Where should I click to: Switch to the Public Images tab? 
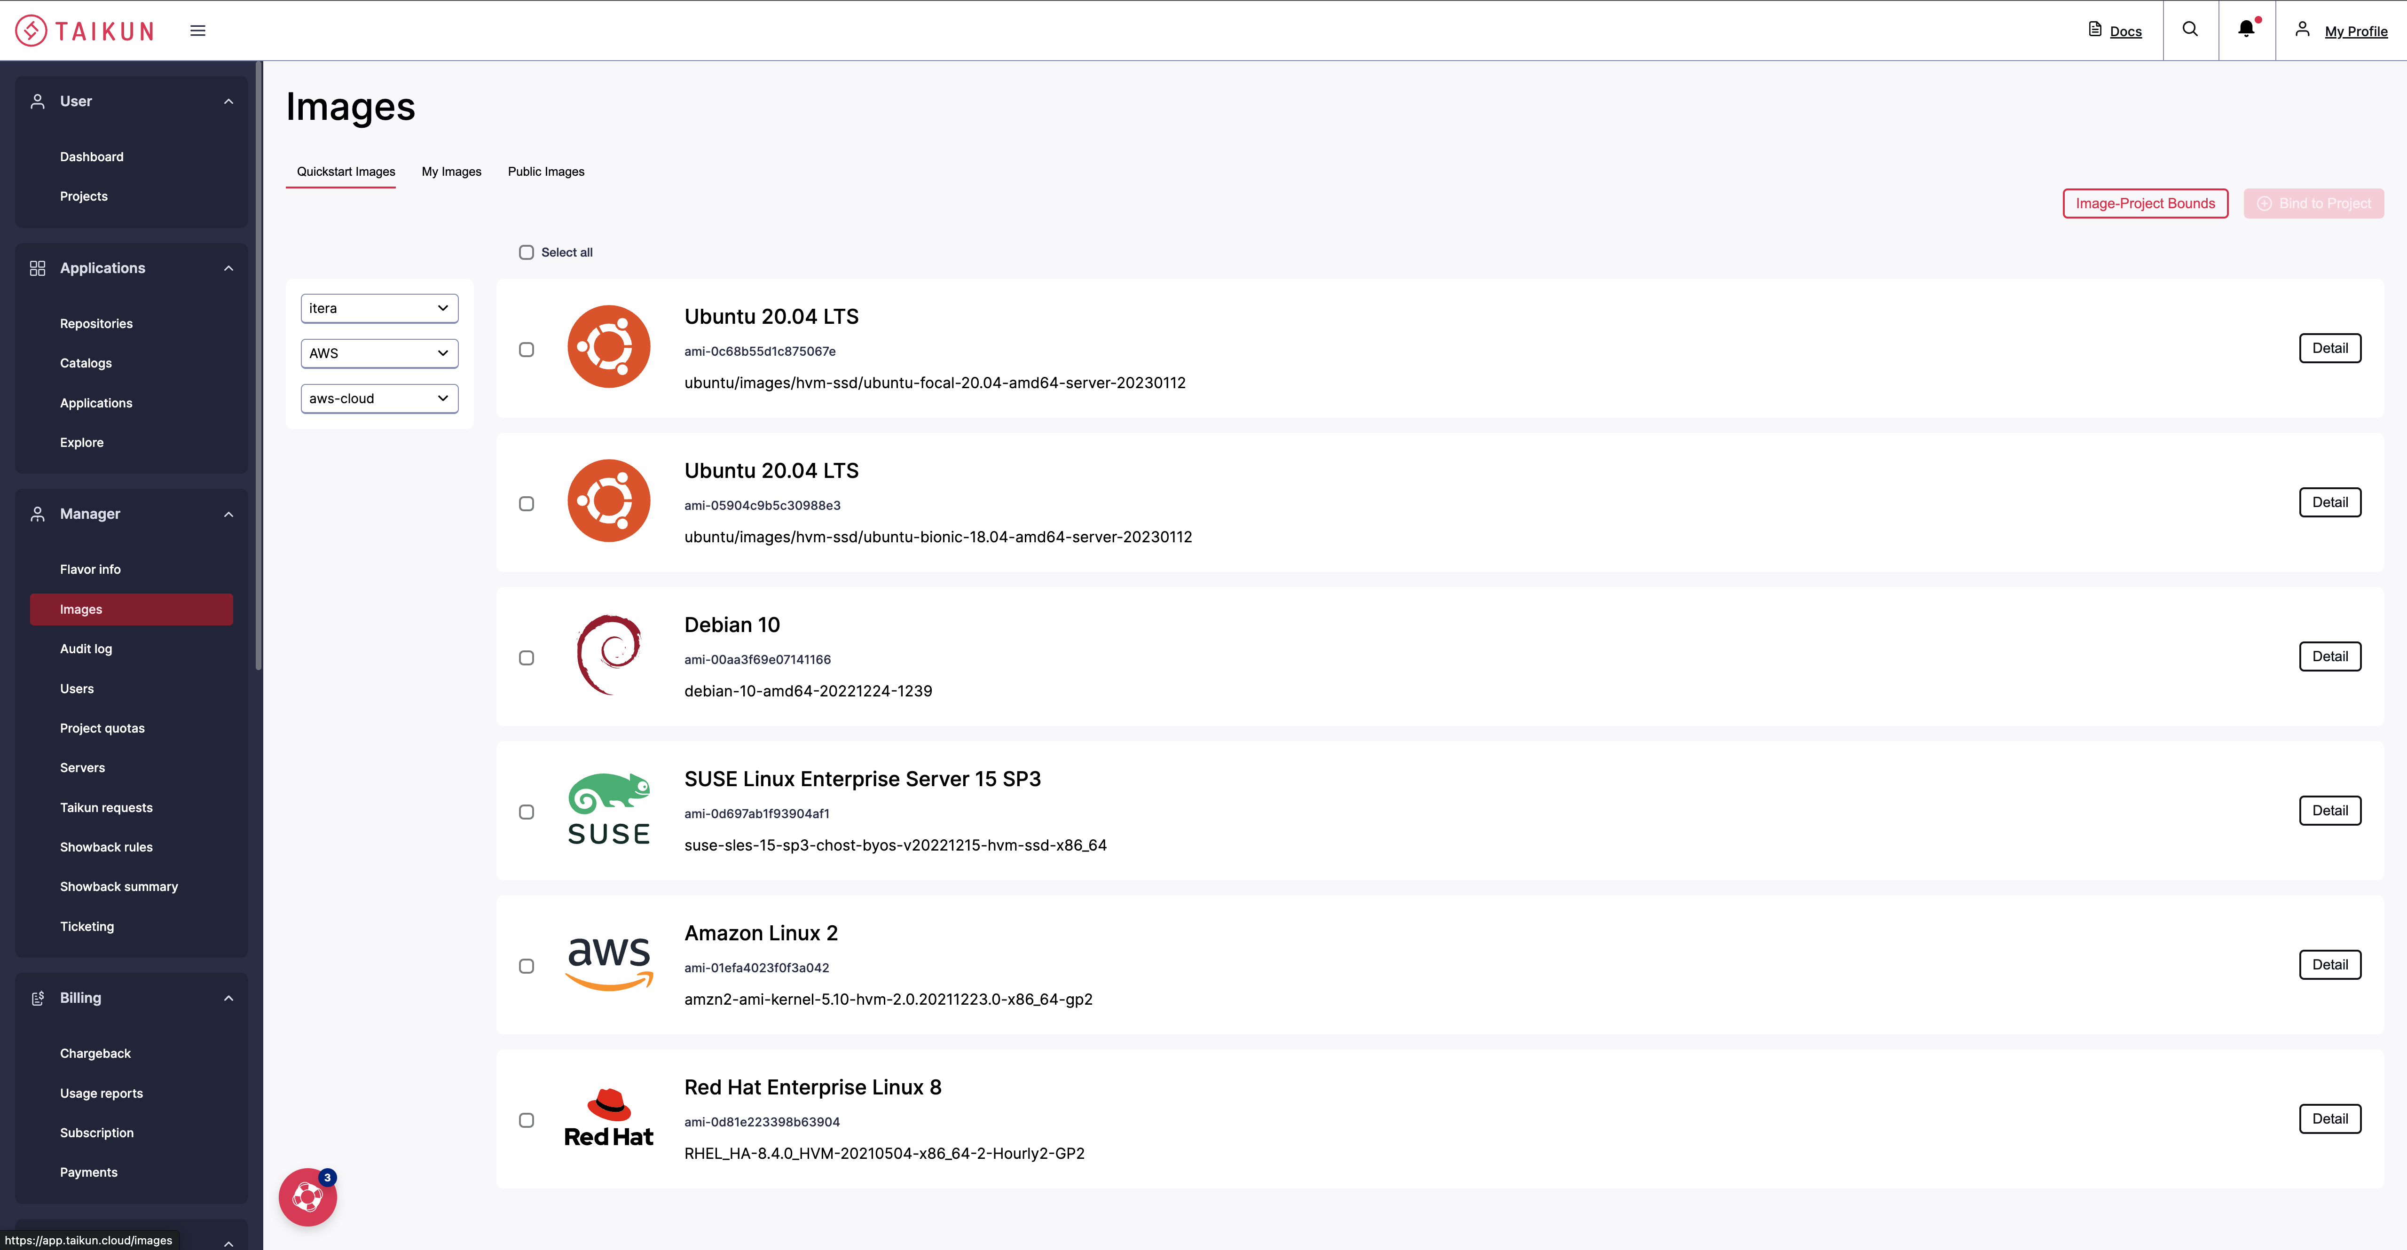point(546,171)
